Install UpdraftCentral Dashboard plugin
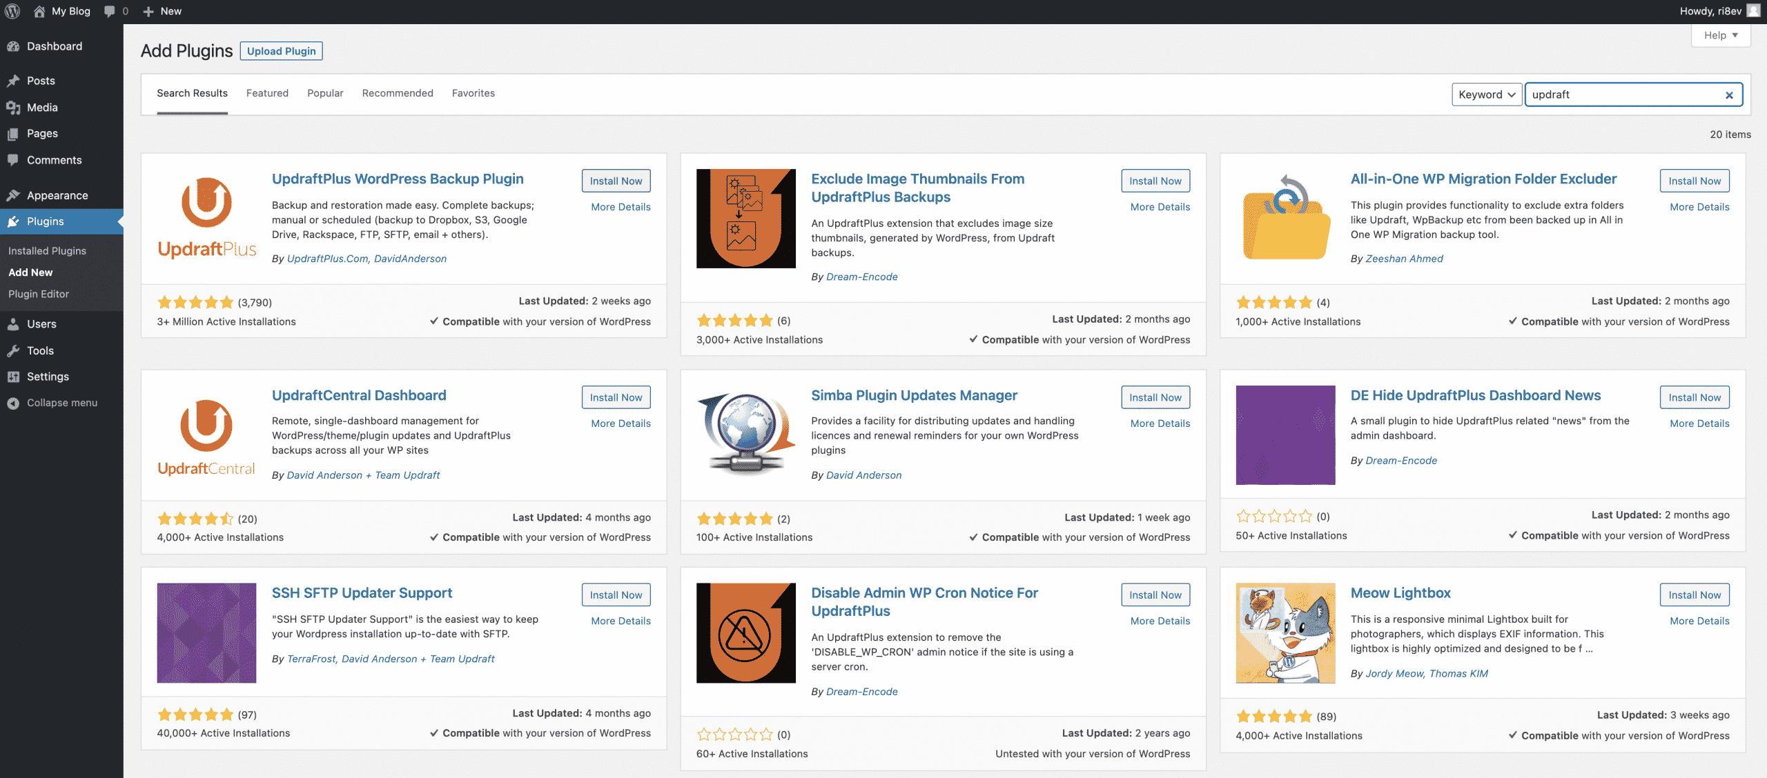 coord(616,397)
